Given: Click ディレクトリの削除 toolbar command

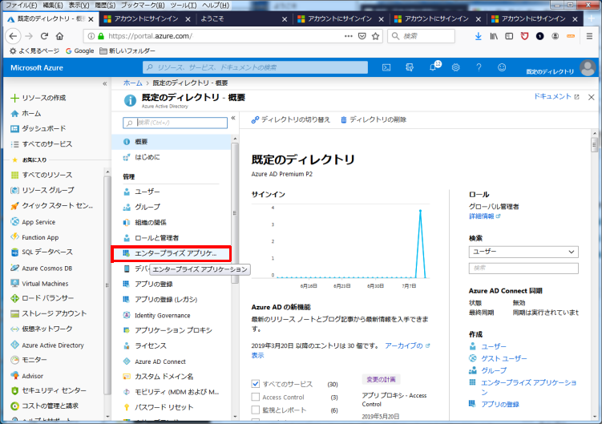Looking at the screenshot, I should click(x=374, y=120).
